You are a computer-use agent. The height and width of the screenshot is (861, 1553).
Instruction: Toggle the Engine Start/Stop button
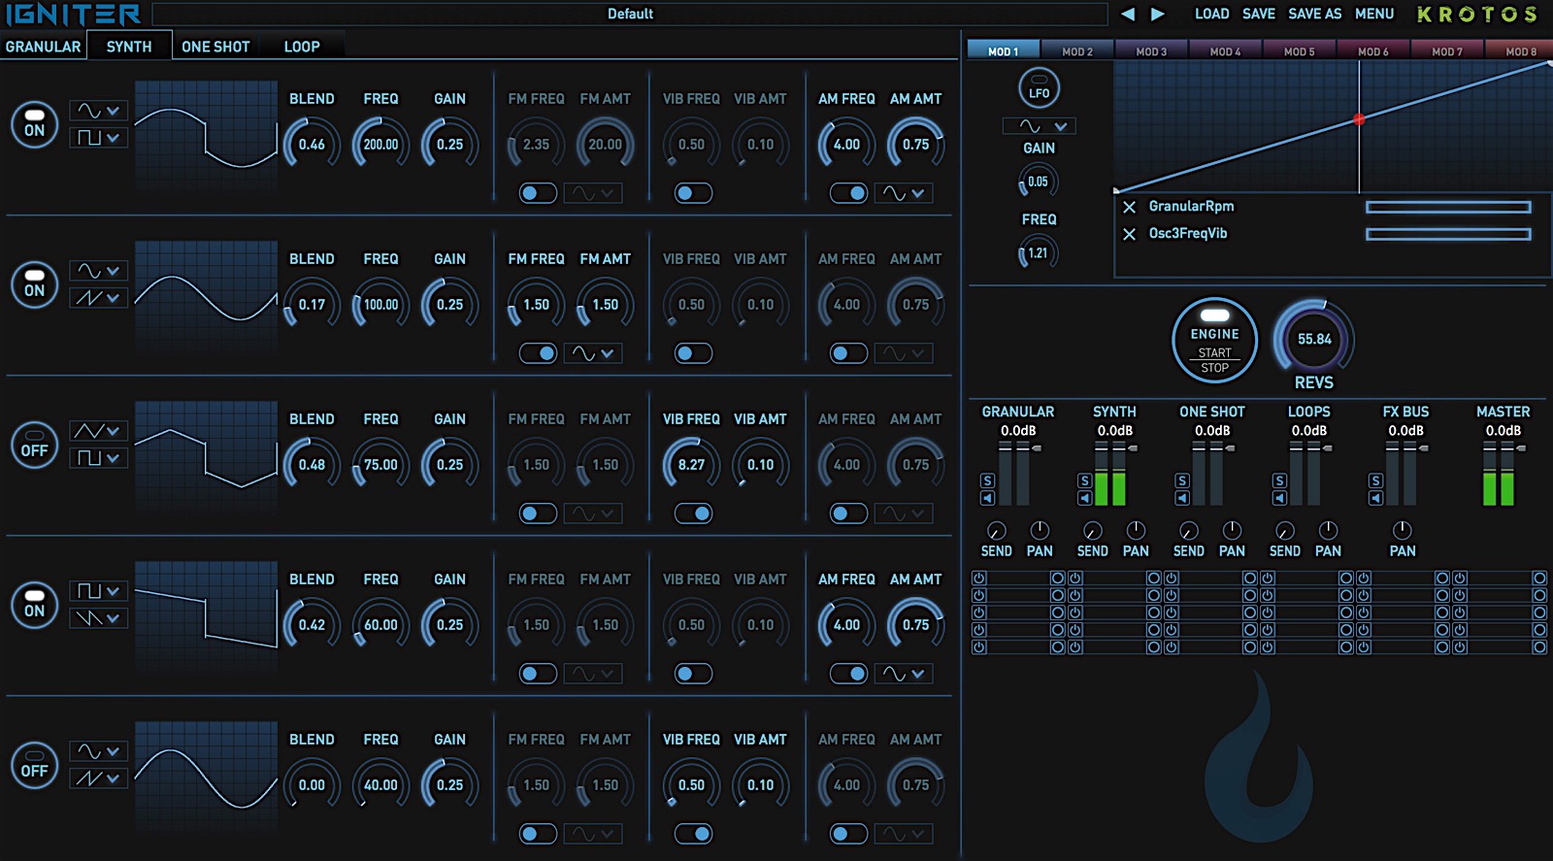(1214, 340)
